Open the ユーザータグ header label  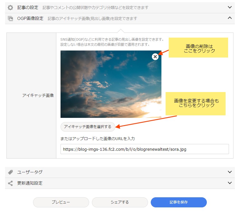tap(30, 172)
